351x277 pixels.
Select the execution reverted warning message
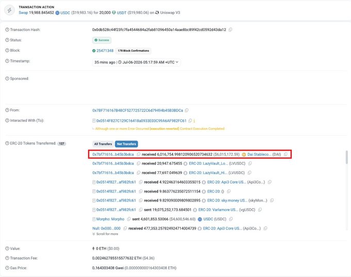[159, 128]
